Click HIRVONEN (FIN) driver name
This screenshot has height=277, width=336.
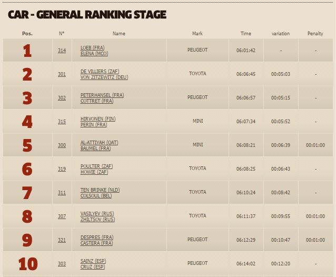[97, 119]
